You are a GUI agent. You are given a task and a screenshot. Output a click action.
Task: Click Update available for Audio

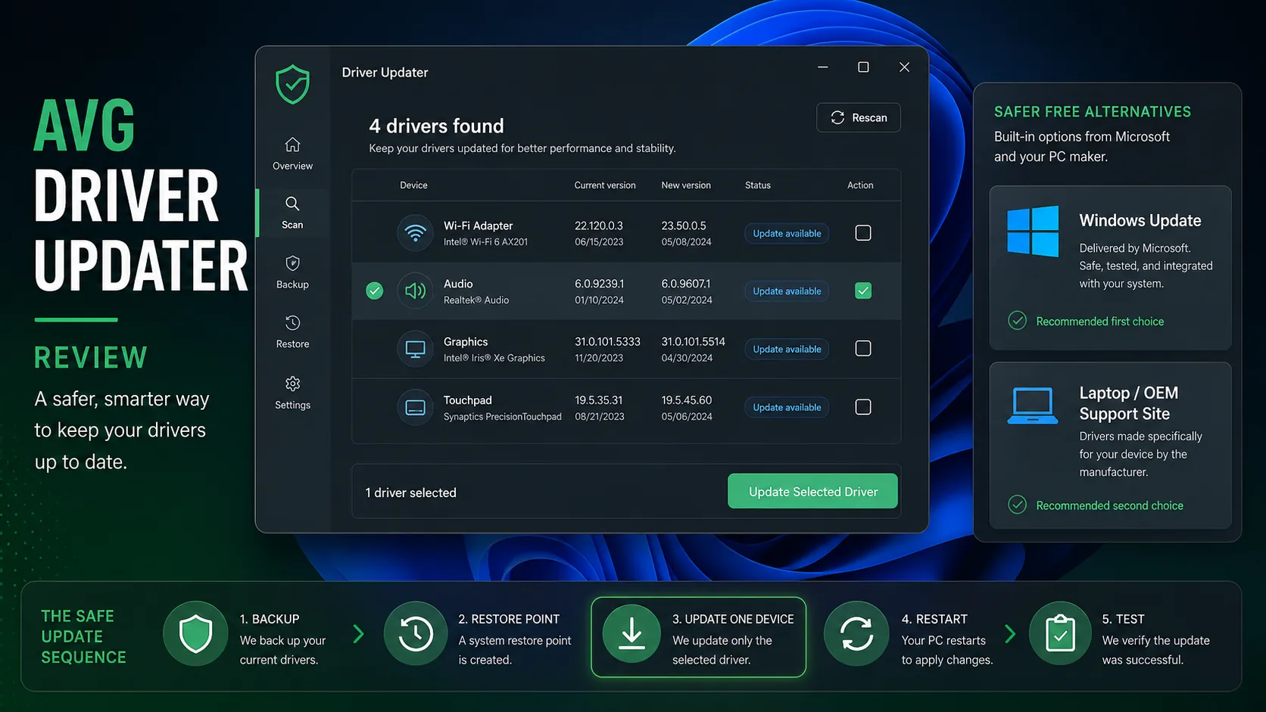pyautogui.click(x=787, y=291)
